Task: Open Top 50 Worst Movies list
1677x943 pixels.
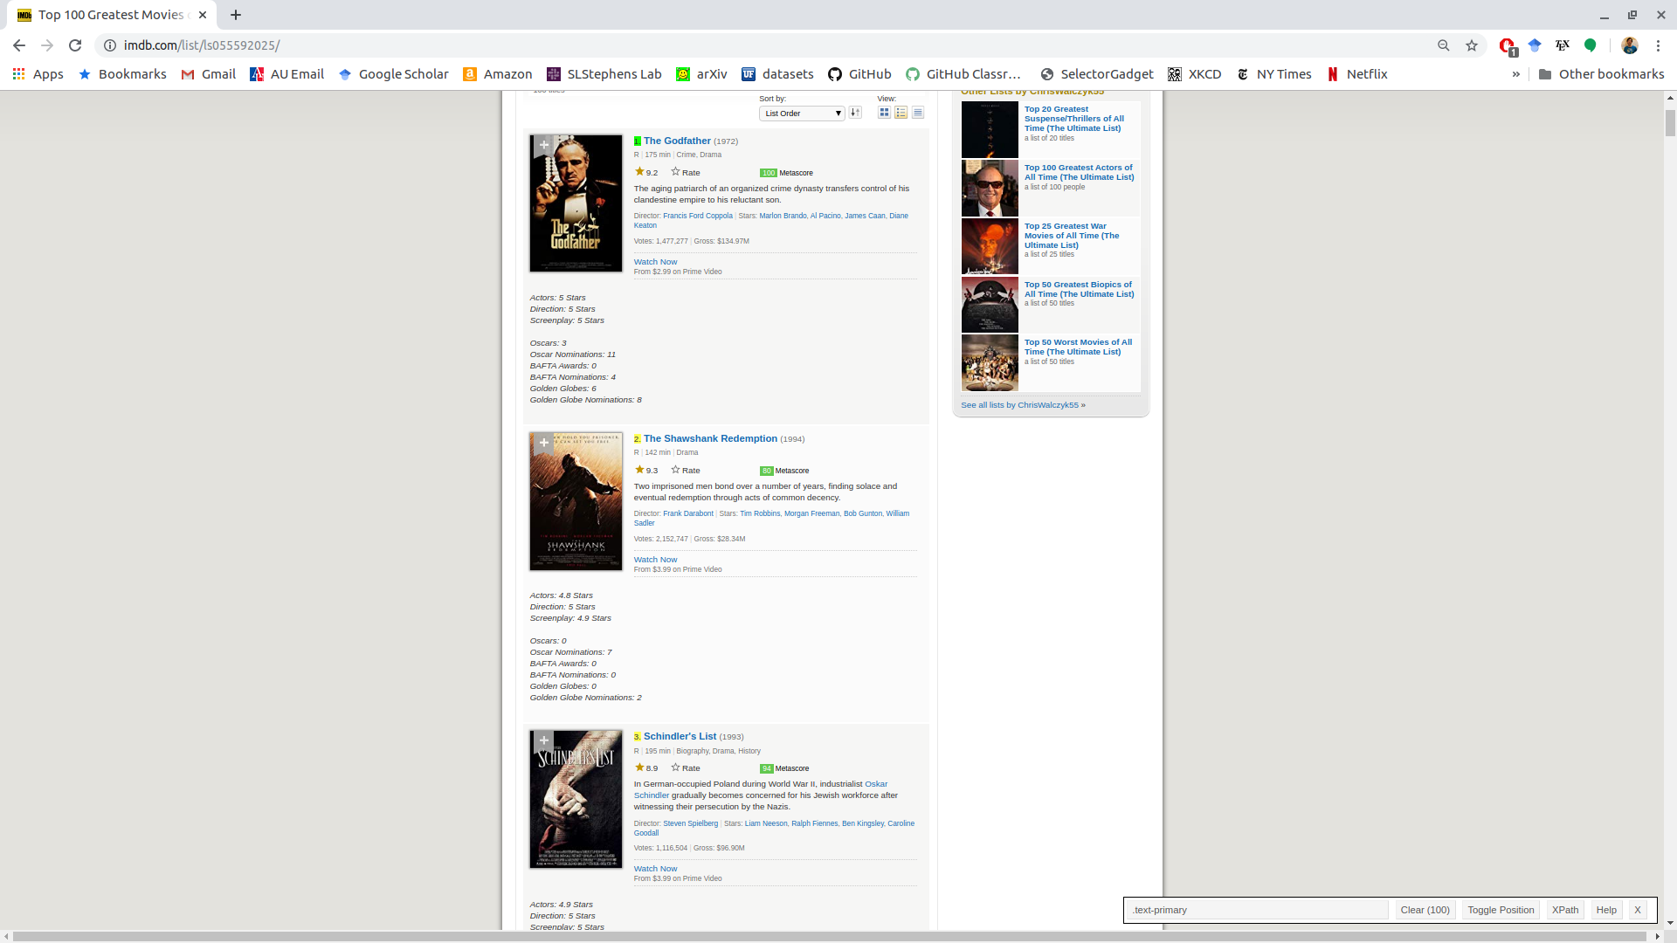Action: (1078, 347)
